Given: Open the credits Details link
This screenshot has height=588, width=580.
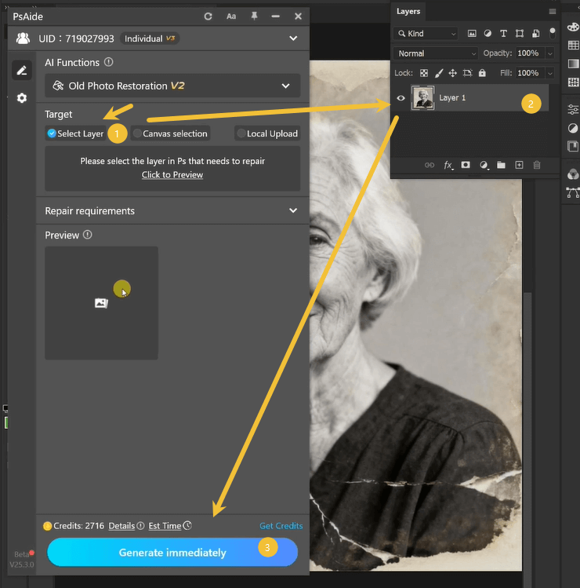Looking at the screenshot, I should [x=121, y=526].
